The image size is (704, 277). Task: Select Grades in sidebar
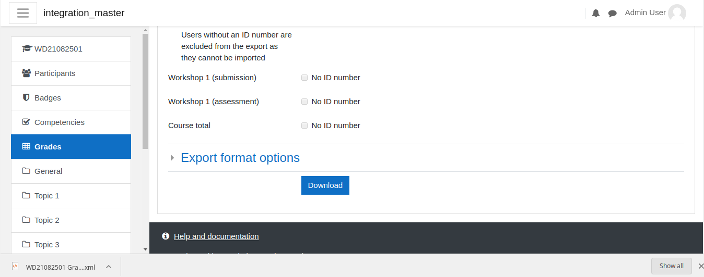(71, 147)
